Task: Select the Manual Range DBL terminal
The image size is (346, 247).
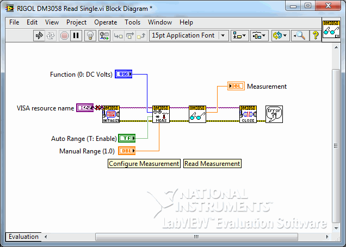Action: 127,151
